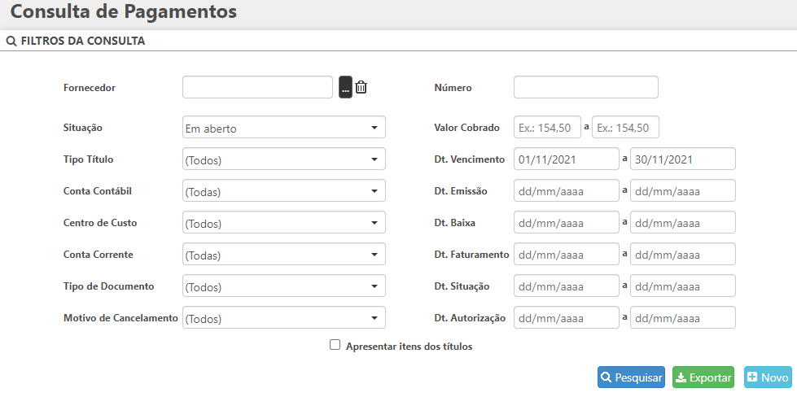Viewport: 797px width, 397px height.
Task: Open the Conta Contábil dropdown
Action: click(283, 191)
